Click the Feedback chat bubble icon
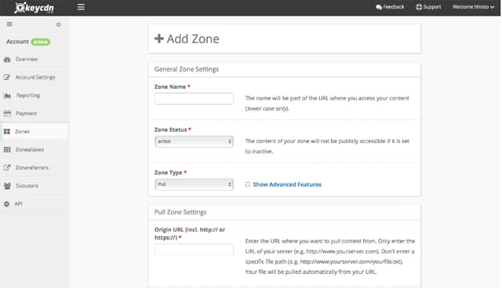 coord(379,7)
